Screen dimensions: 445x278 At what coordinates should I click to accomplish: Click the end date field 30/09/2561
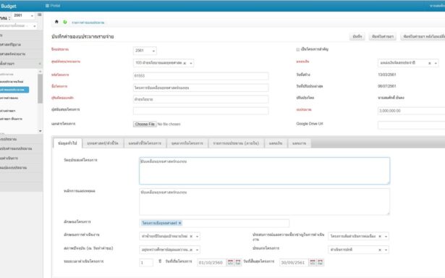click(294, 263)
